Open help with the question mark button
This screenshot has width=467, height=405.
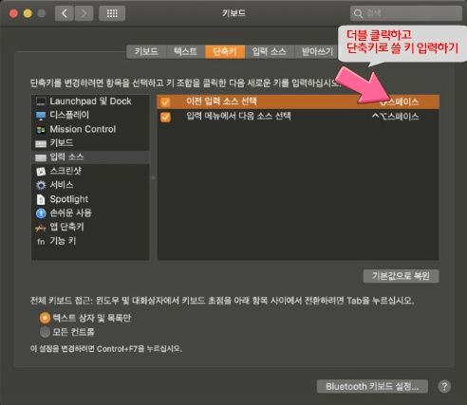click(444, 386)
